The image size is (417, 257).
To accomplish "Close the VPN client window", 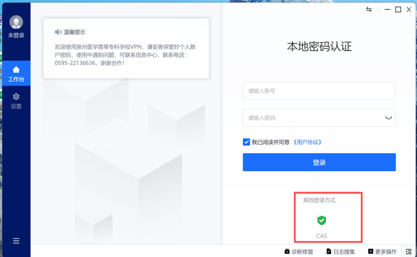I will click(x=409, y=9).
